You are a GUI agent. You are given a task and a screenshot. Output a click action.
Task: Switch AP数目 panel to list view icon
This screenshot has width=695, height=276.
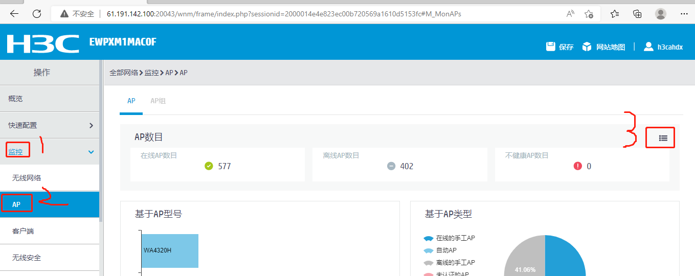point(663,138)
